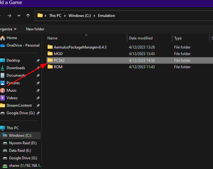Open OneDrive - Personal in sidebar
213x169 pixels.
point(23,45)
